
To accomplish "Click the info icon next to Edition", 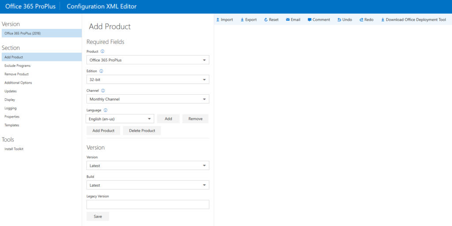I will coord(101,71).
